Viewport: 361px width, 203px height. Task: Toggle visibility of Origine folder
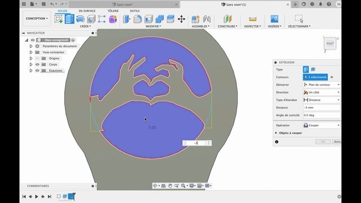[x=37, y=59]
